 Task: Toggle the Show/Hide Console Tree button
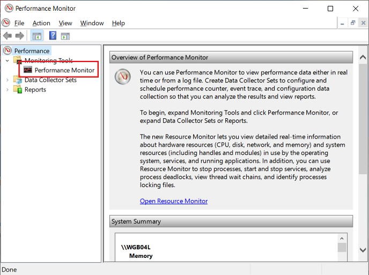click(37, 36)
